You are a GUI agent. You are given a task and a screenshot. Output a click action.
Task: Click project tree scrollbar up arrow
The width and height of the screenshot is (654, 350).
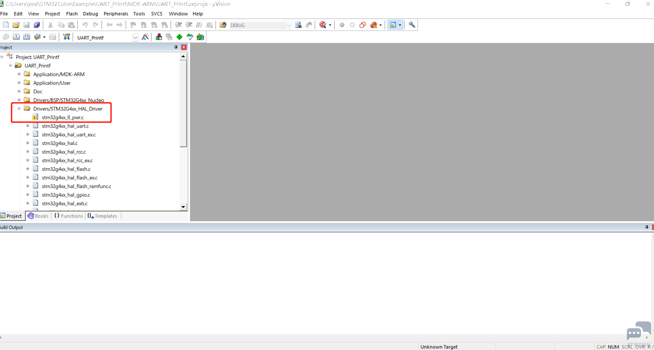tap(183, 56)
